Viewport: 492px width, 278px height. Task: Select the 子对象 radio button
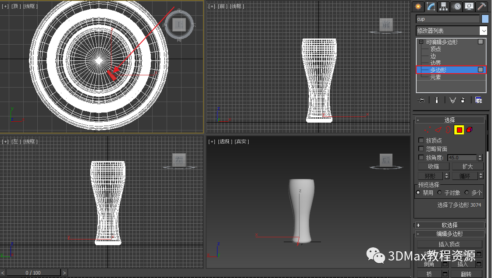439,193
